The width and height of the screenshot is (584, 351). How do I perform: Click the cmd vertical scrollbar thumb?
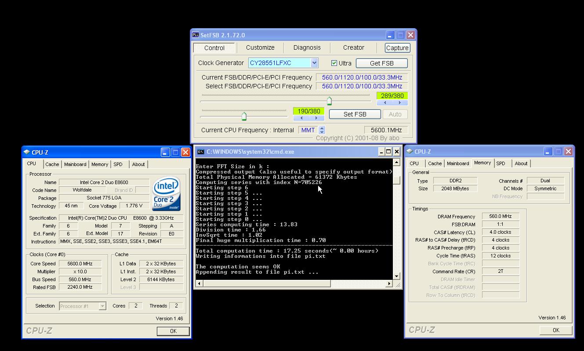[x=396, y=180]
